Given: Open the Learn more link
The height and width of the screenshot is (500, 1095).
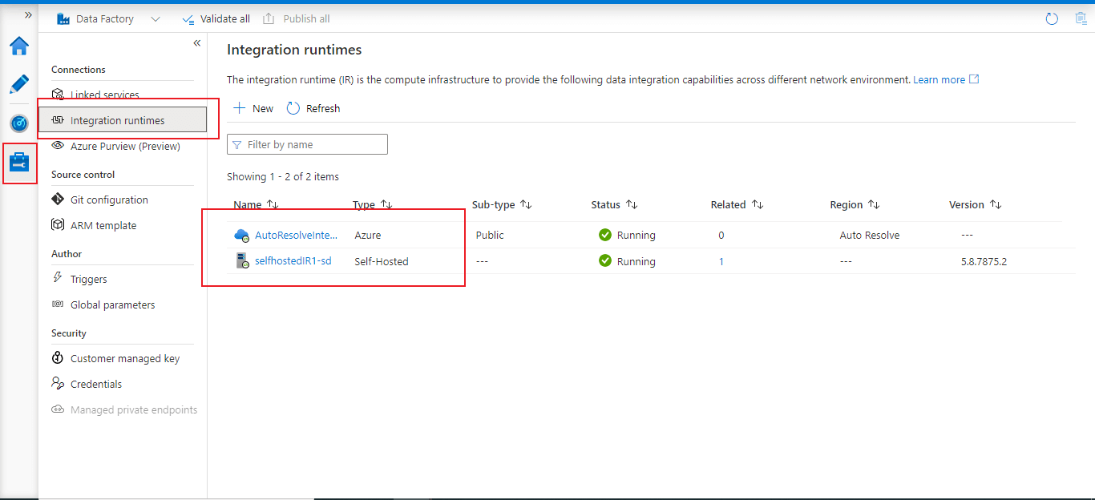Looking at the screenshot, I should point(939,79).
